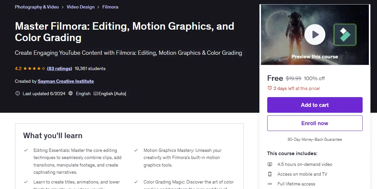This screenshot has width=377, height=189.
Task: Click the infinity lifetime access icon
Action: [x=270, y=184]
